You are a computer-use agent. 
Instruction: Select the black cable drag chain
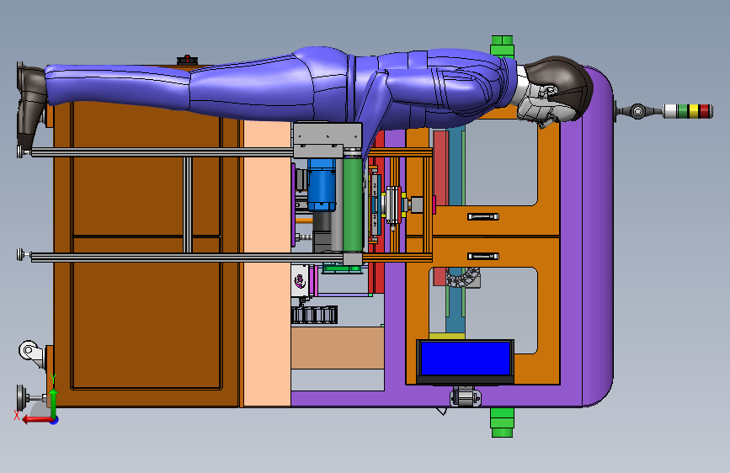click(314, 315)
